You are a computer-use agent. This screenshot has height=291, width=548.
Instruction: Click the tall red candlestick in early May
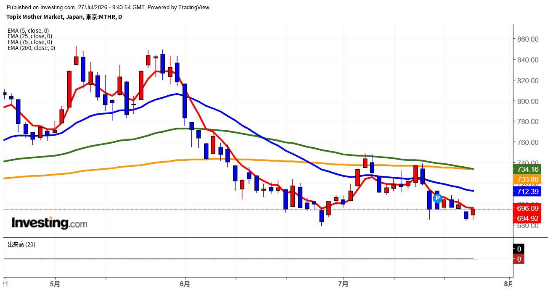(69, 89)
